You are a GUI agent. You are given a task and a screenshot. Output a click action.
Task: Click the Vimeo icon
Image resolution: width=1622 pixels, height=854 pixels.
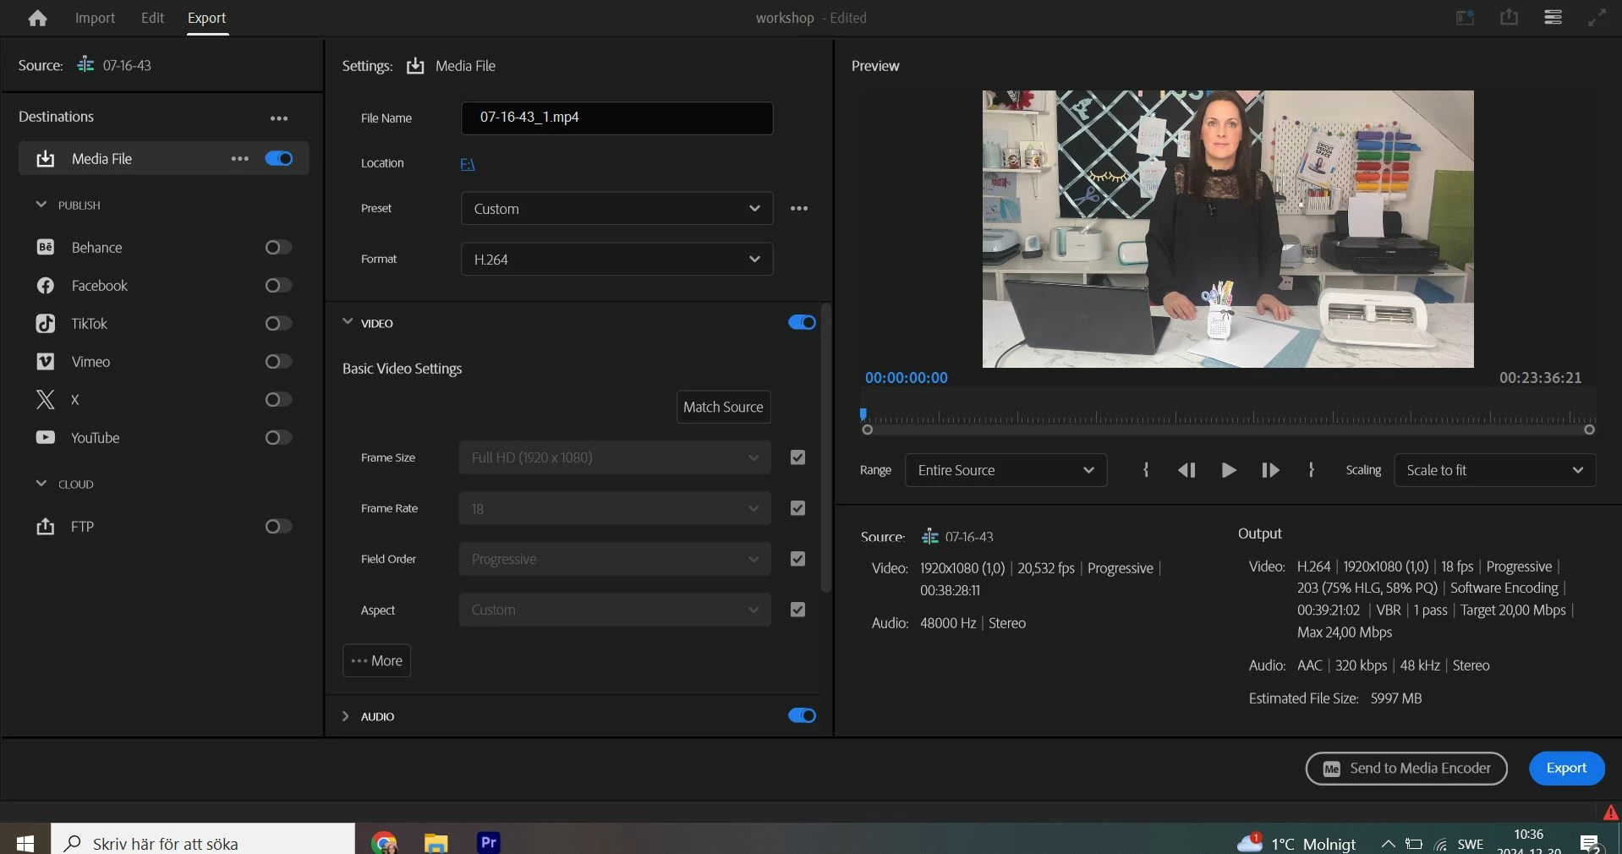pos(46,362)
